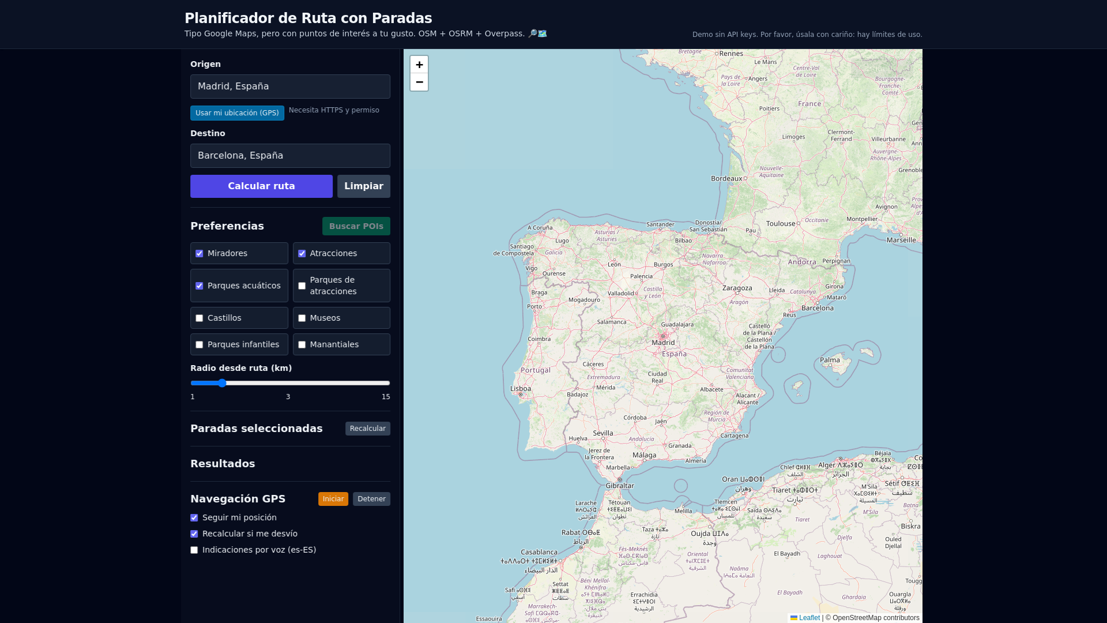This screenshot has width=1107, height=623.
Task: Click Bilbao label on the map
Action: pyautogui.click(x=683, y=241)
